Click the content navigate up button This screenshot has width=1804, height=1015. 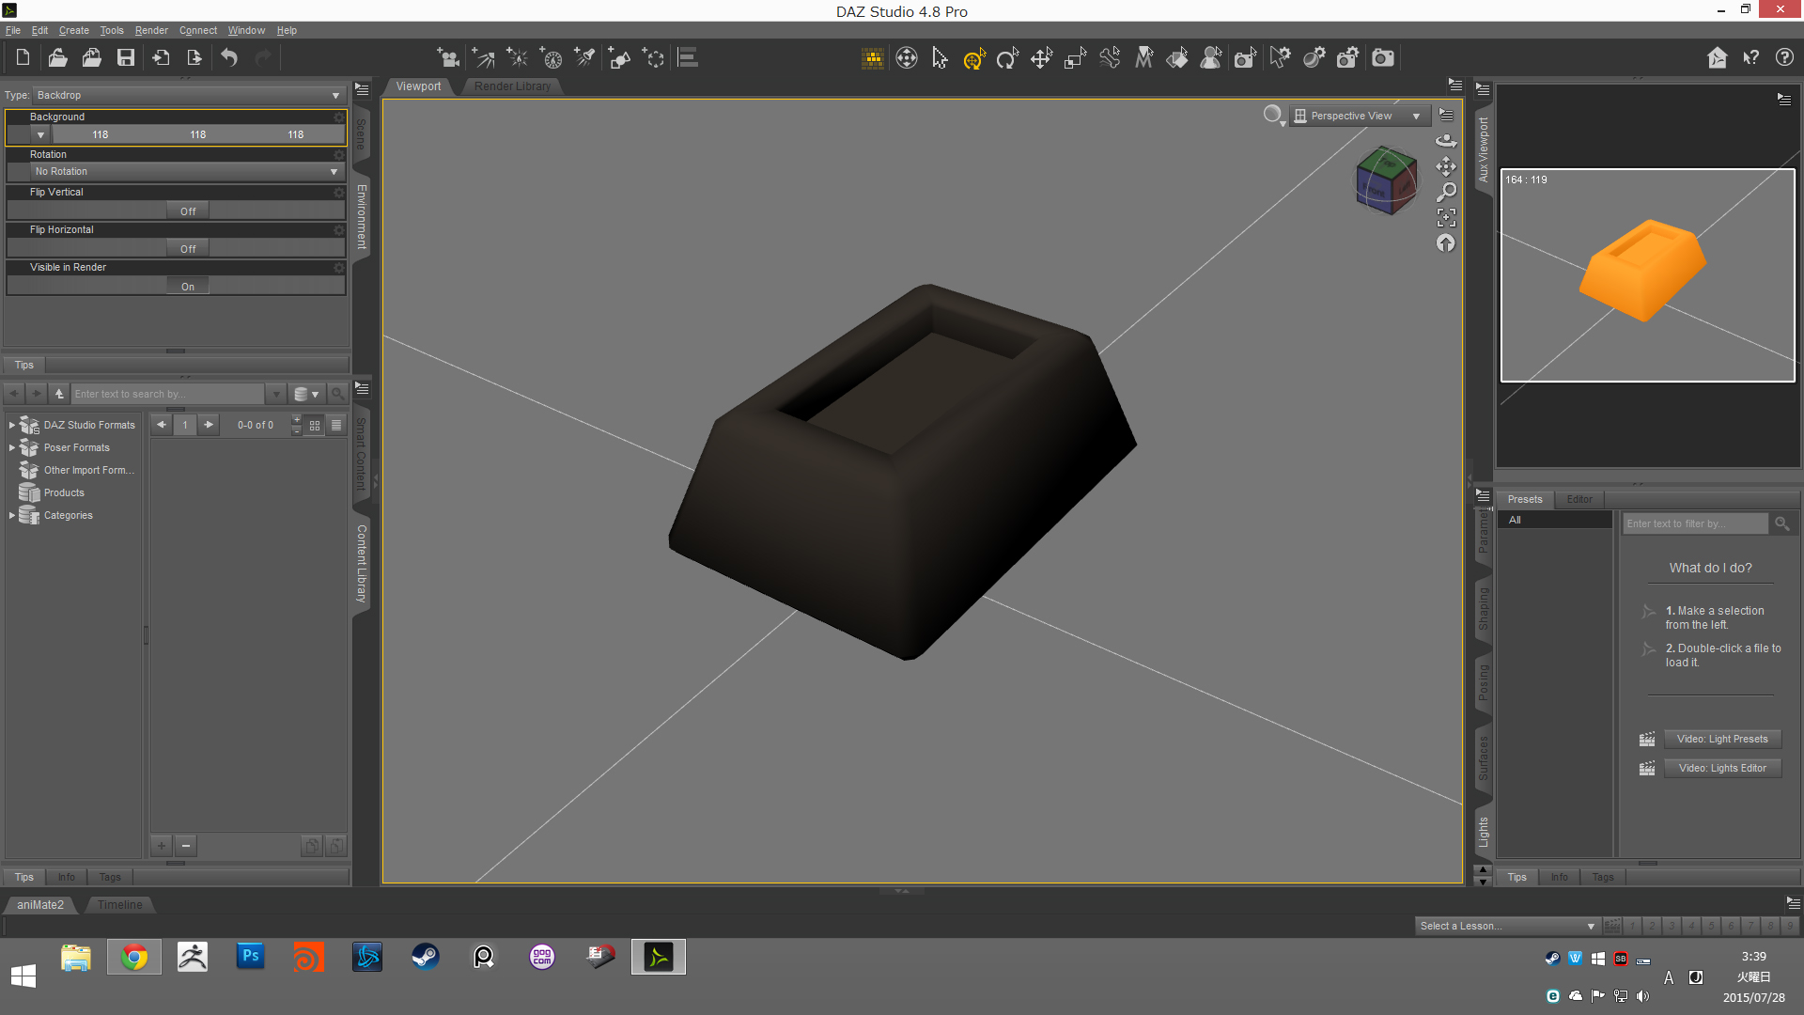tap(59, 394)
